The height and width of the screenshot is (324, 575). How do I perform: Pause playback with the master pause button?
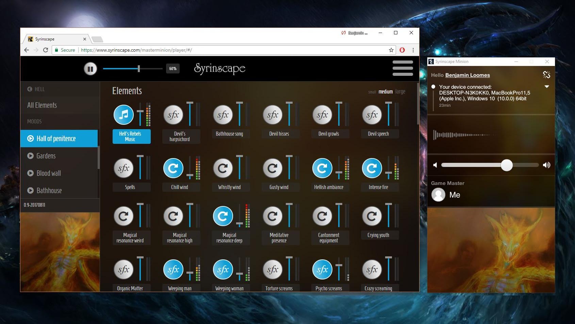(x=90, y=69)
